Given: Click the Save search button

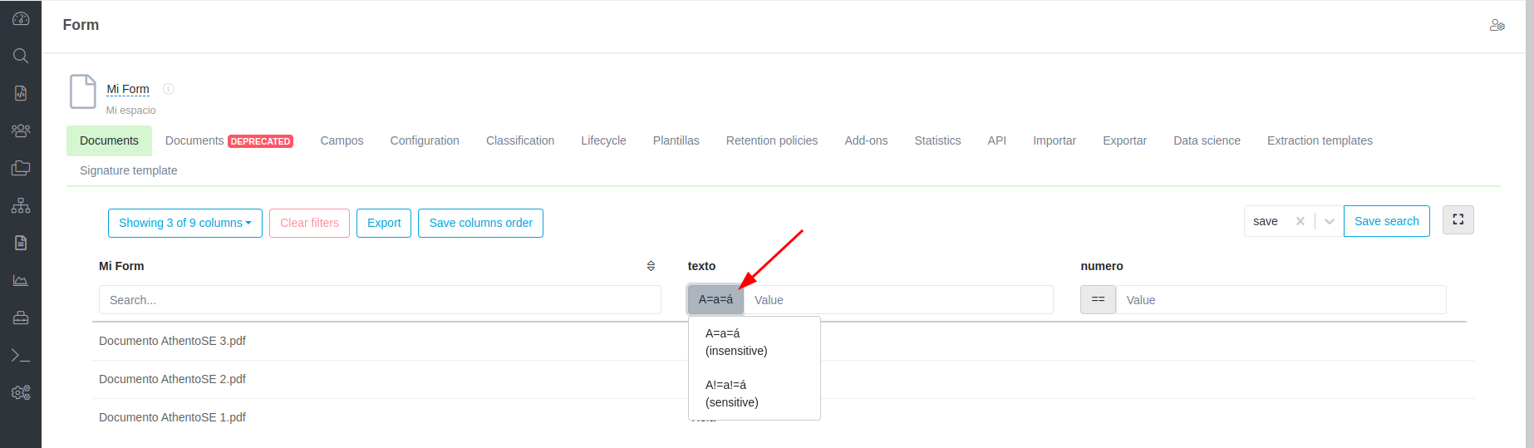Looking at the screenshot, I should 1386,221.
